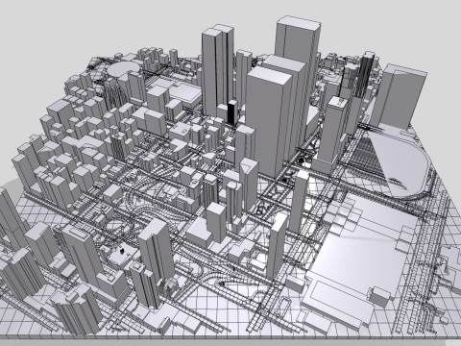The image size is (461, 346).
Task: Select the round flat-topped building
Action: [x=123, y=70]
